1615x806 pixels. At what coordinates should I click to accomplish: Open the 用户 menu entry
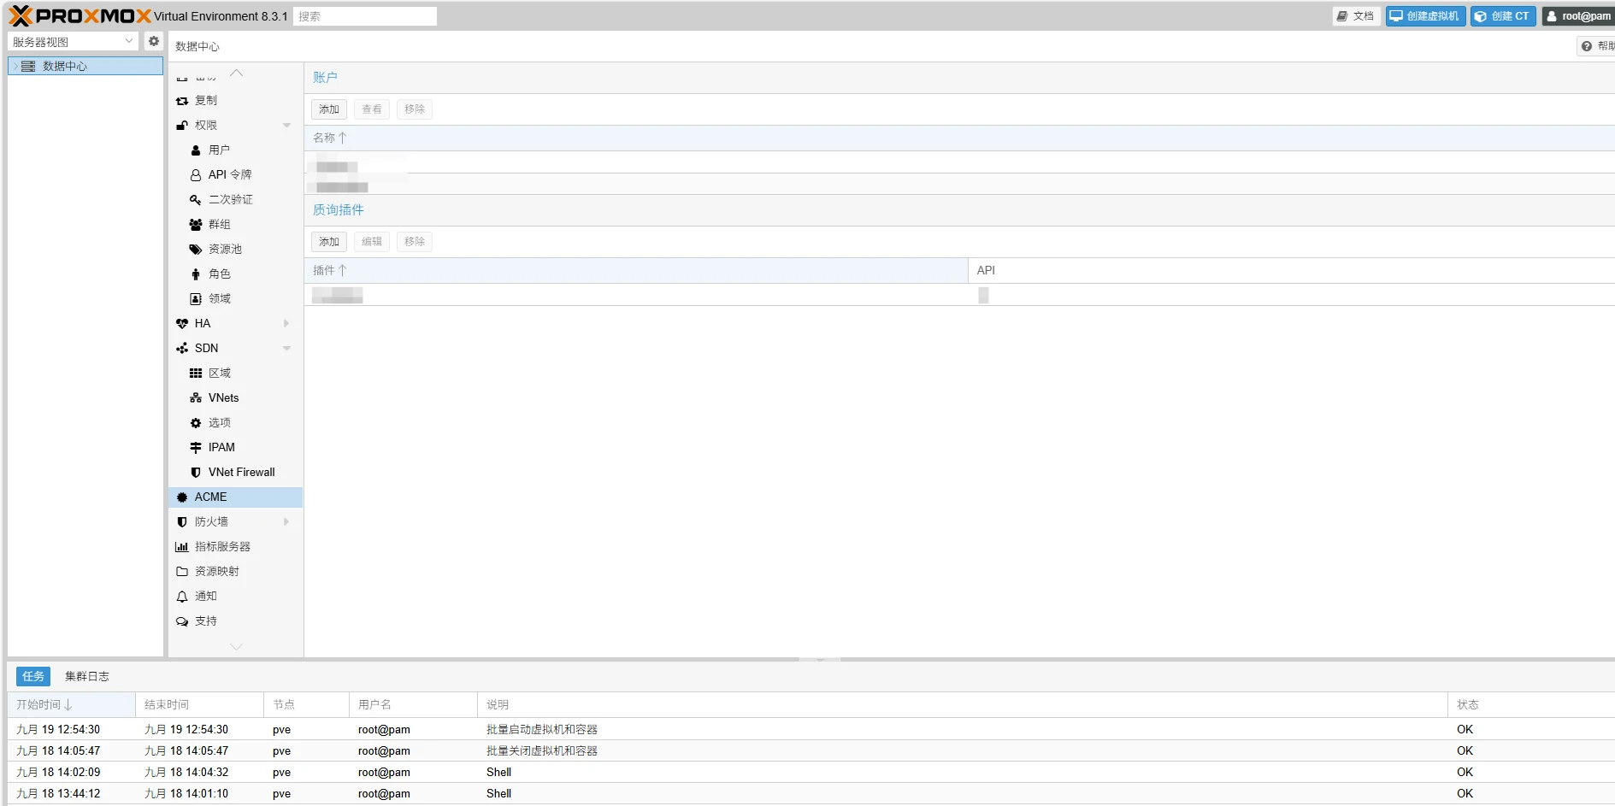pyautogui.click(x=235, y=150)
